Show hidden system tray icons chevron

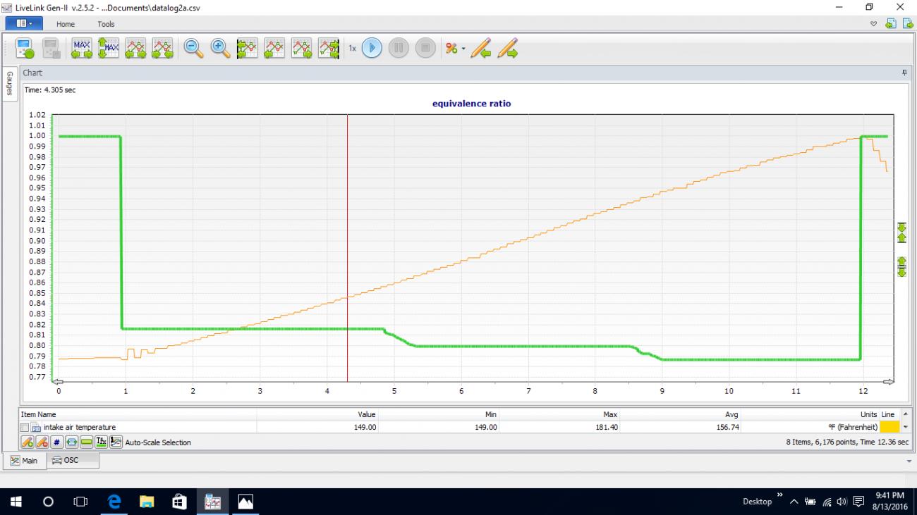pyautogui.click(x=794, y=502)
